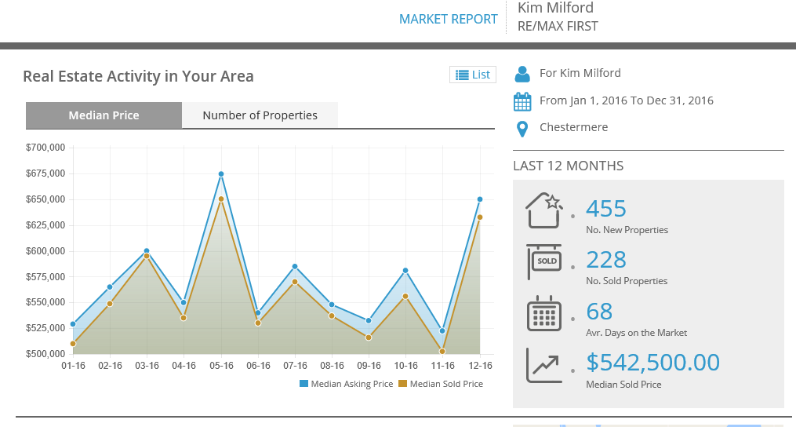Toggle Median Asking Price legend series
The height and width of the screenshot is (427, 796).
tap(346, 384)
